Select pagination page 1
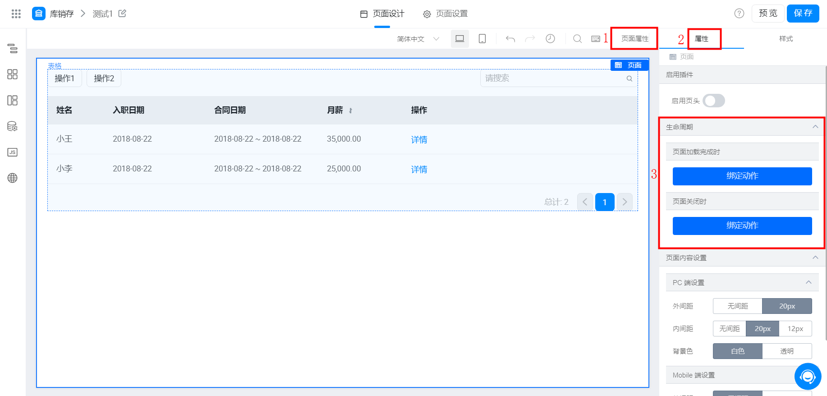 point(605,202)
